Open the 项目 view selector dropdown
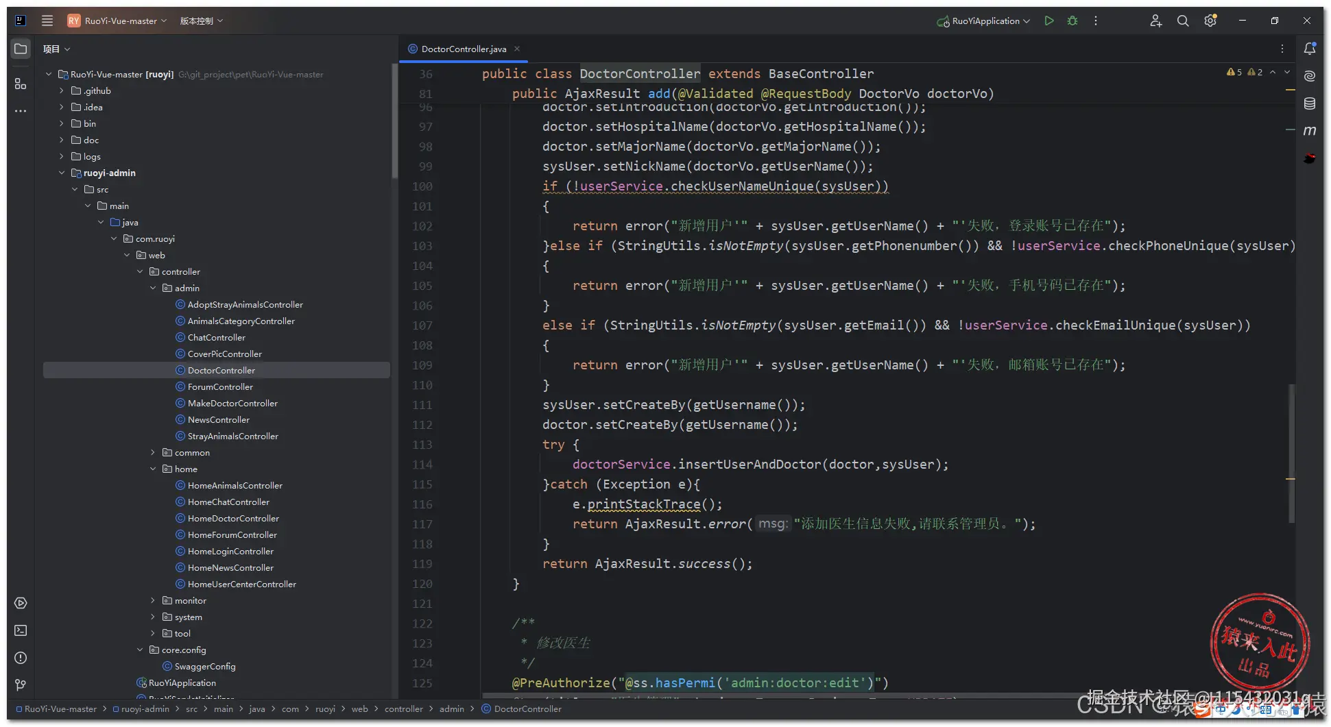 click(x=57, y=49)
